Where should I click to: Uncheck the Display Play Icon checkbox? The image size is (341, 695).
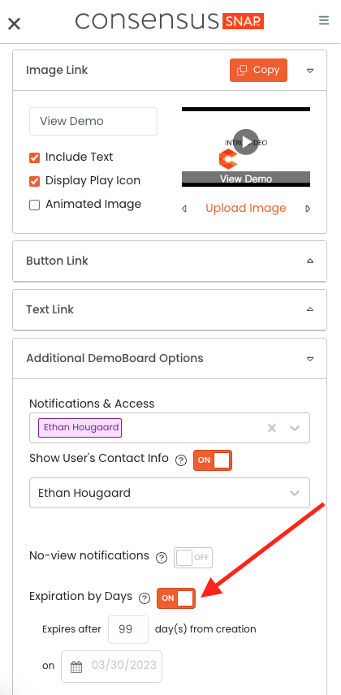[35, 181]
